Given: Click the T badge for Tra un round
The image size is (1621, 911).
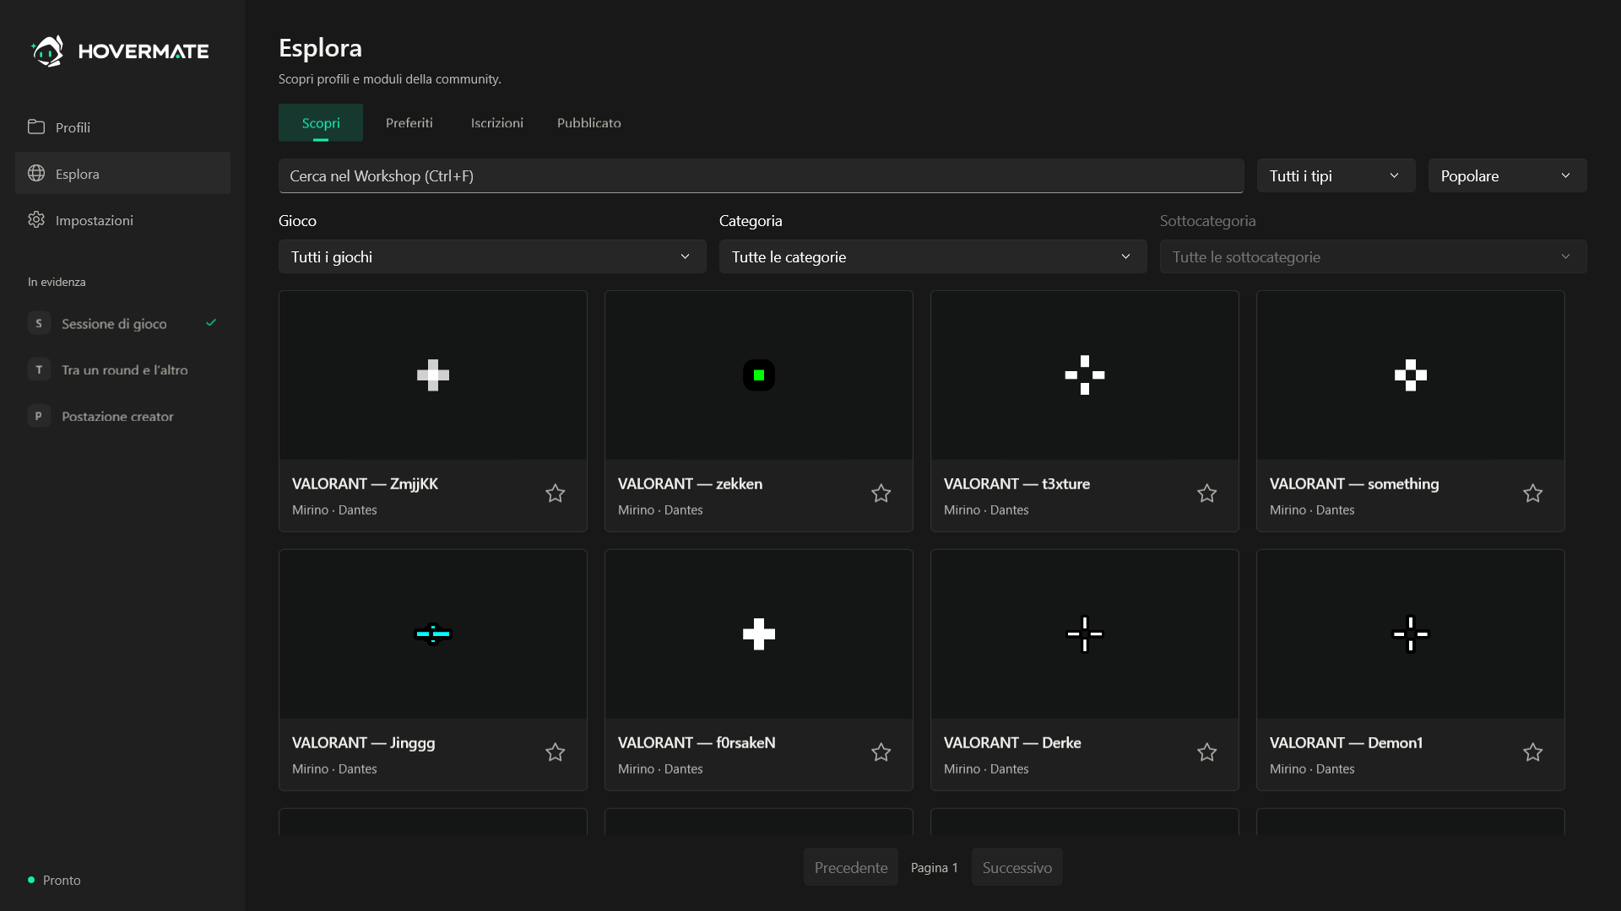Looking at the screenshot, I should pos(39,369).
